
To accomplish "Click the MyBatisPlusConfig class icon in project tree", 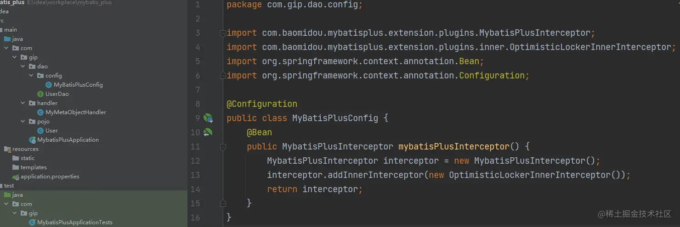I will point(49,85).
